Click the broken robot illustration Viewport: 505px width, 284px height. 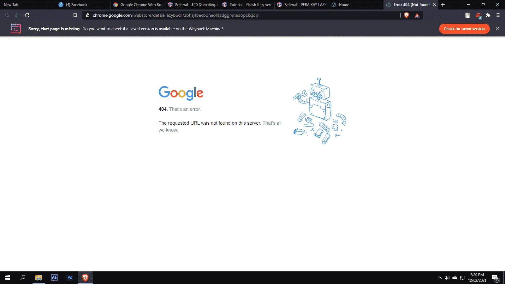[319, 111]
